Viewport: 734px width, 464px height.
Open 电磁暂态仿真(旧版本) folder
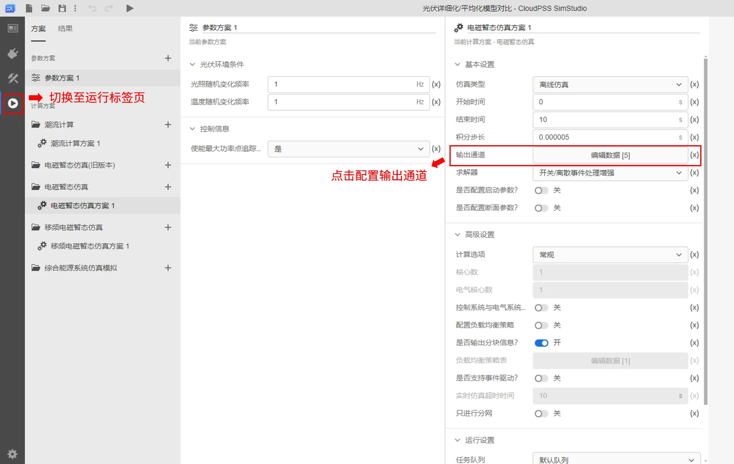click(x=73, y=165)
